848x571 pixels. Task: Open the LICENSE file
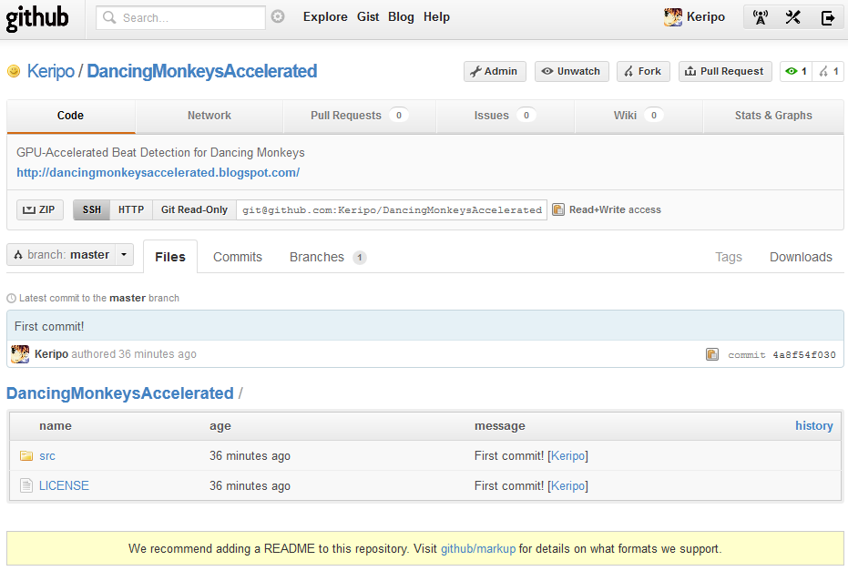coord(64,485)
